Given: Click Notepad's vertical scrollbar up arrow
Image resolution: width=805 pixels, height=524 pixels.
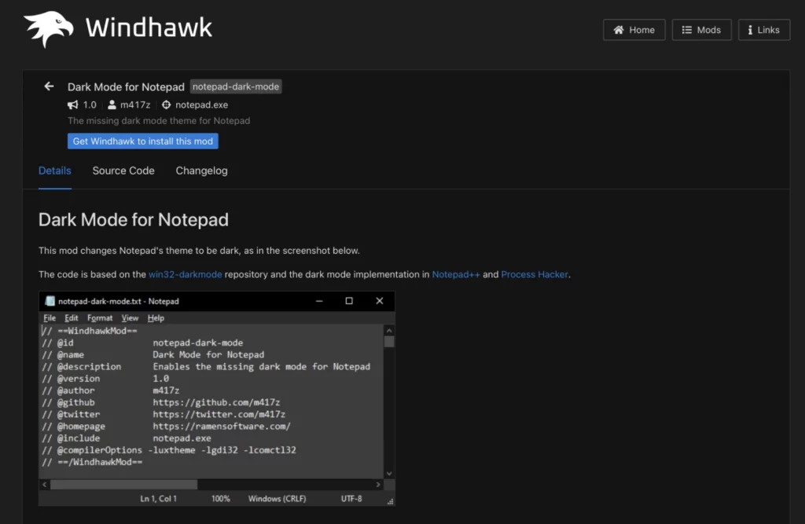Looking at the screenshot, I should [389, 331].
